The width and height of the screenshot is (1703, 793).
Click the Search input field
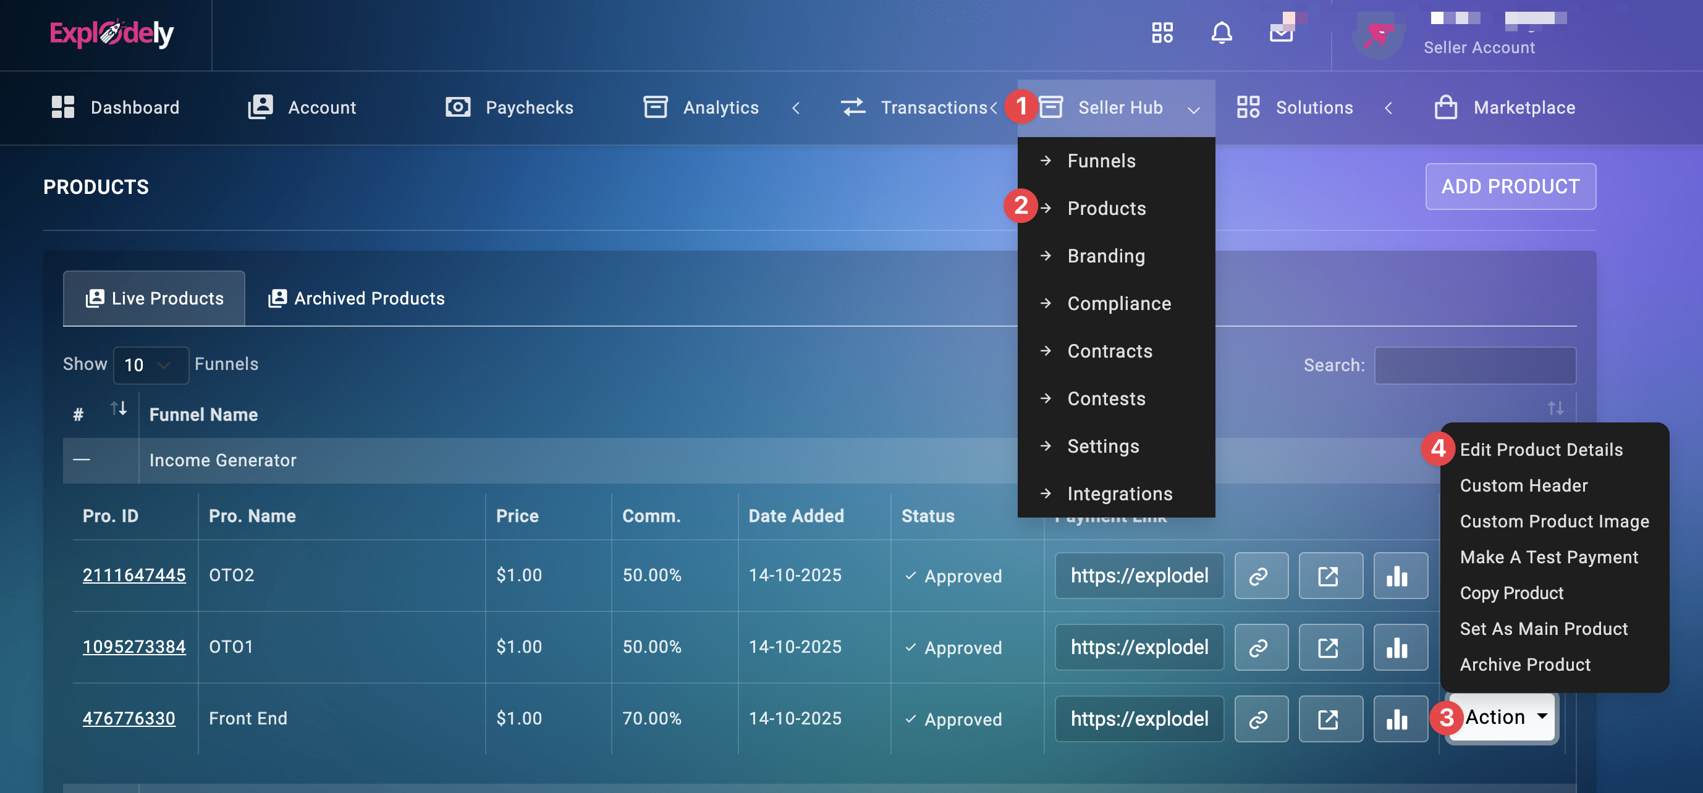click(x=1474, y=365)
